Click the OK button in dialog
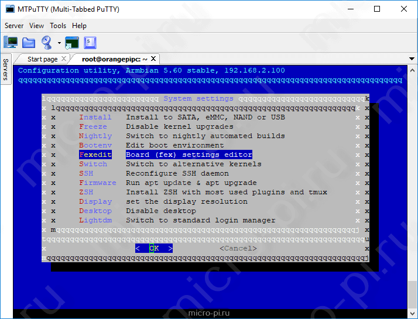The height and width of the screenshot is (319, 418). (x=154, y=248)
